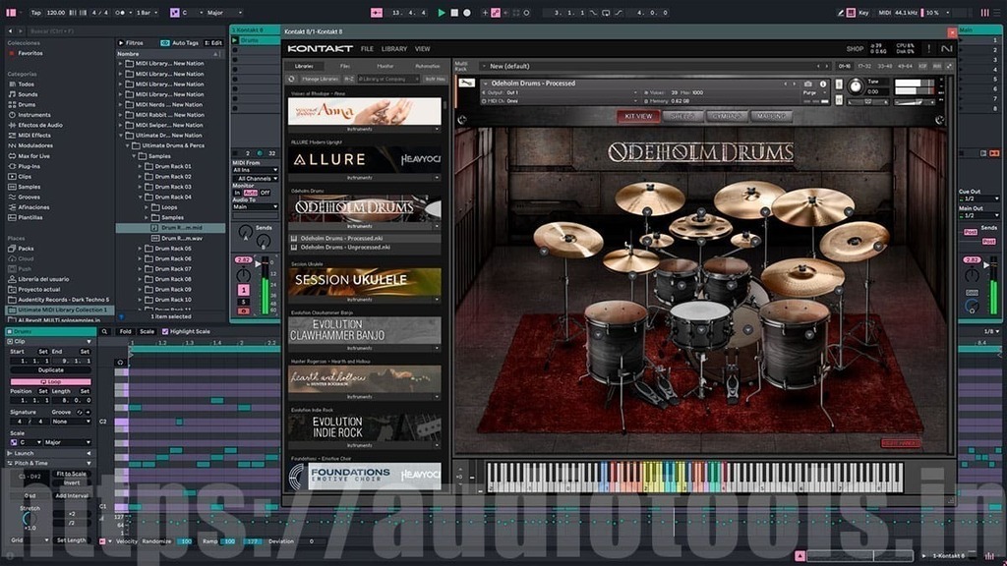Click the Duplicate button in the clip view
Image resolution: width=1007 pixels, height=566 pixels.
51,370
